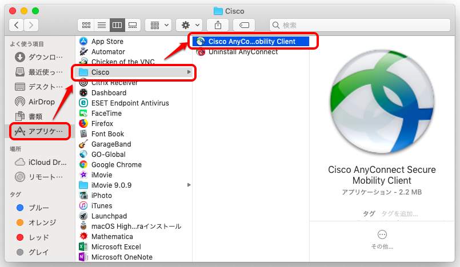Select App Store in the list

(x=134, y=41)
